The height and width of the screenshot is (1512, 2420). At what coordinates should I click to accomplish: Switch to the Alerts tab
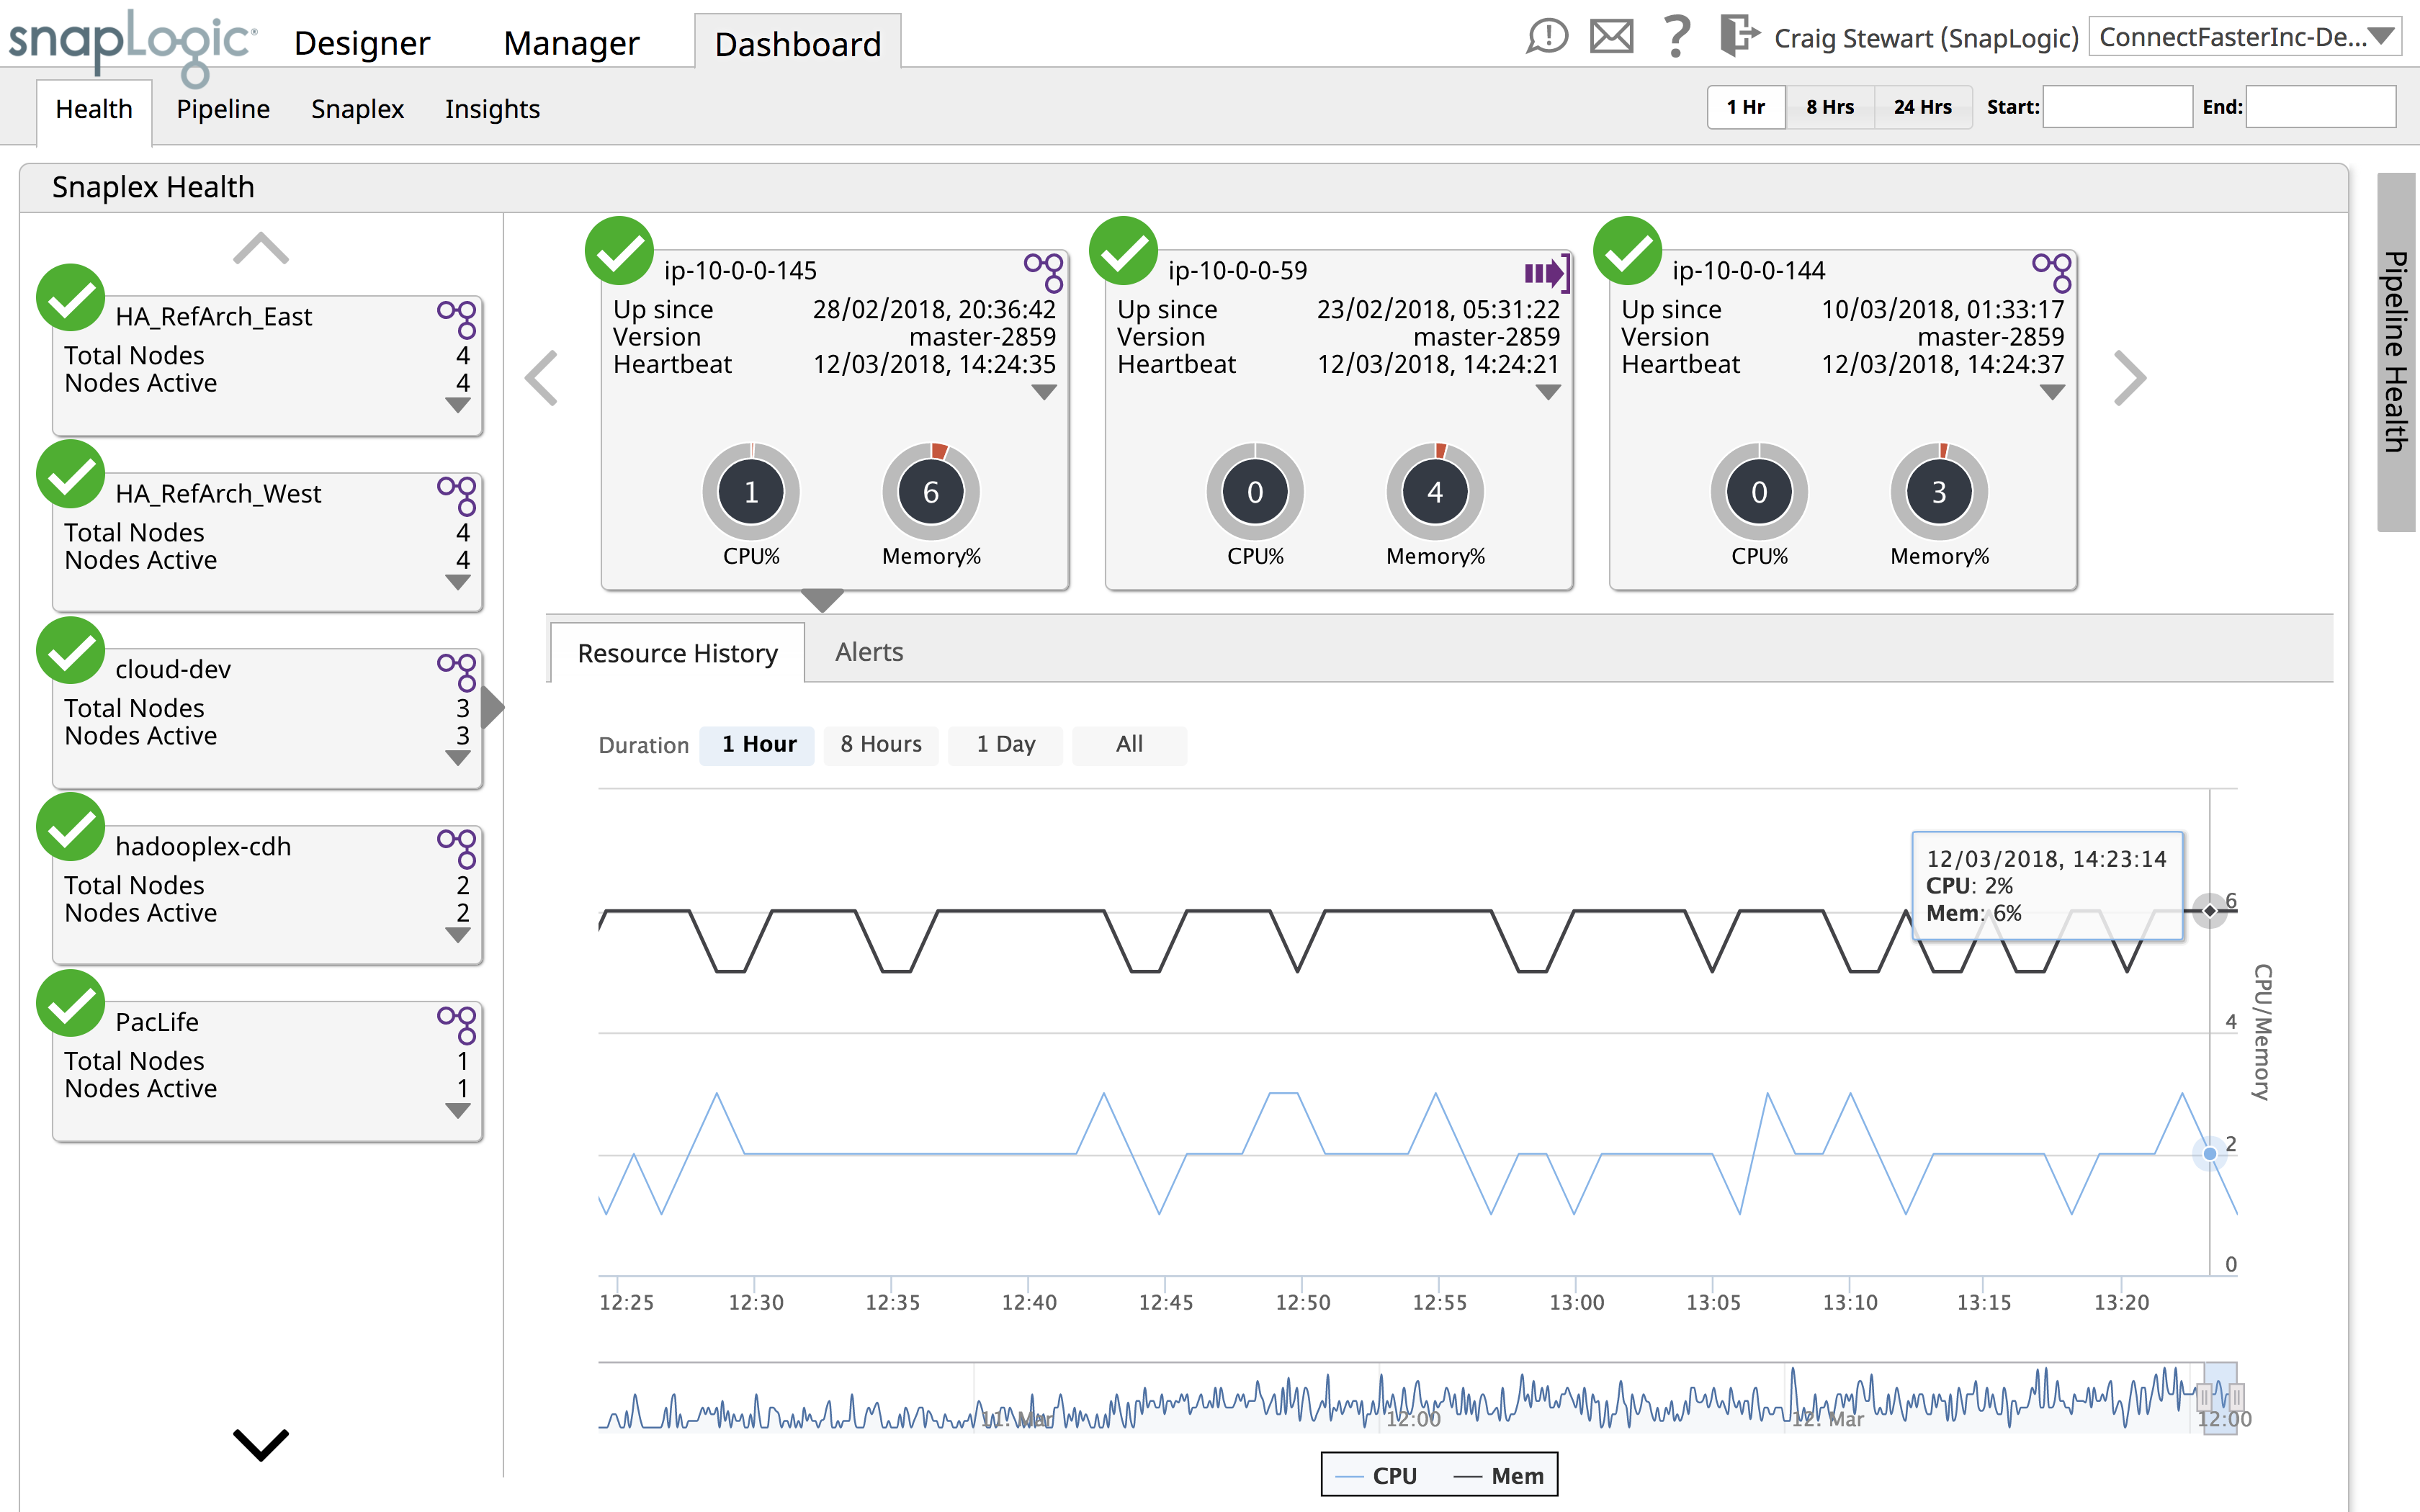868,652
